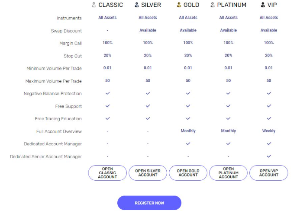Select the GOLD column heading

191,5
